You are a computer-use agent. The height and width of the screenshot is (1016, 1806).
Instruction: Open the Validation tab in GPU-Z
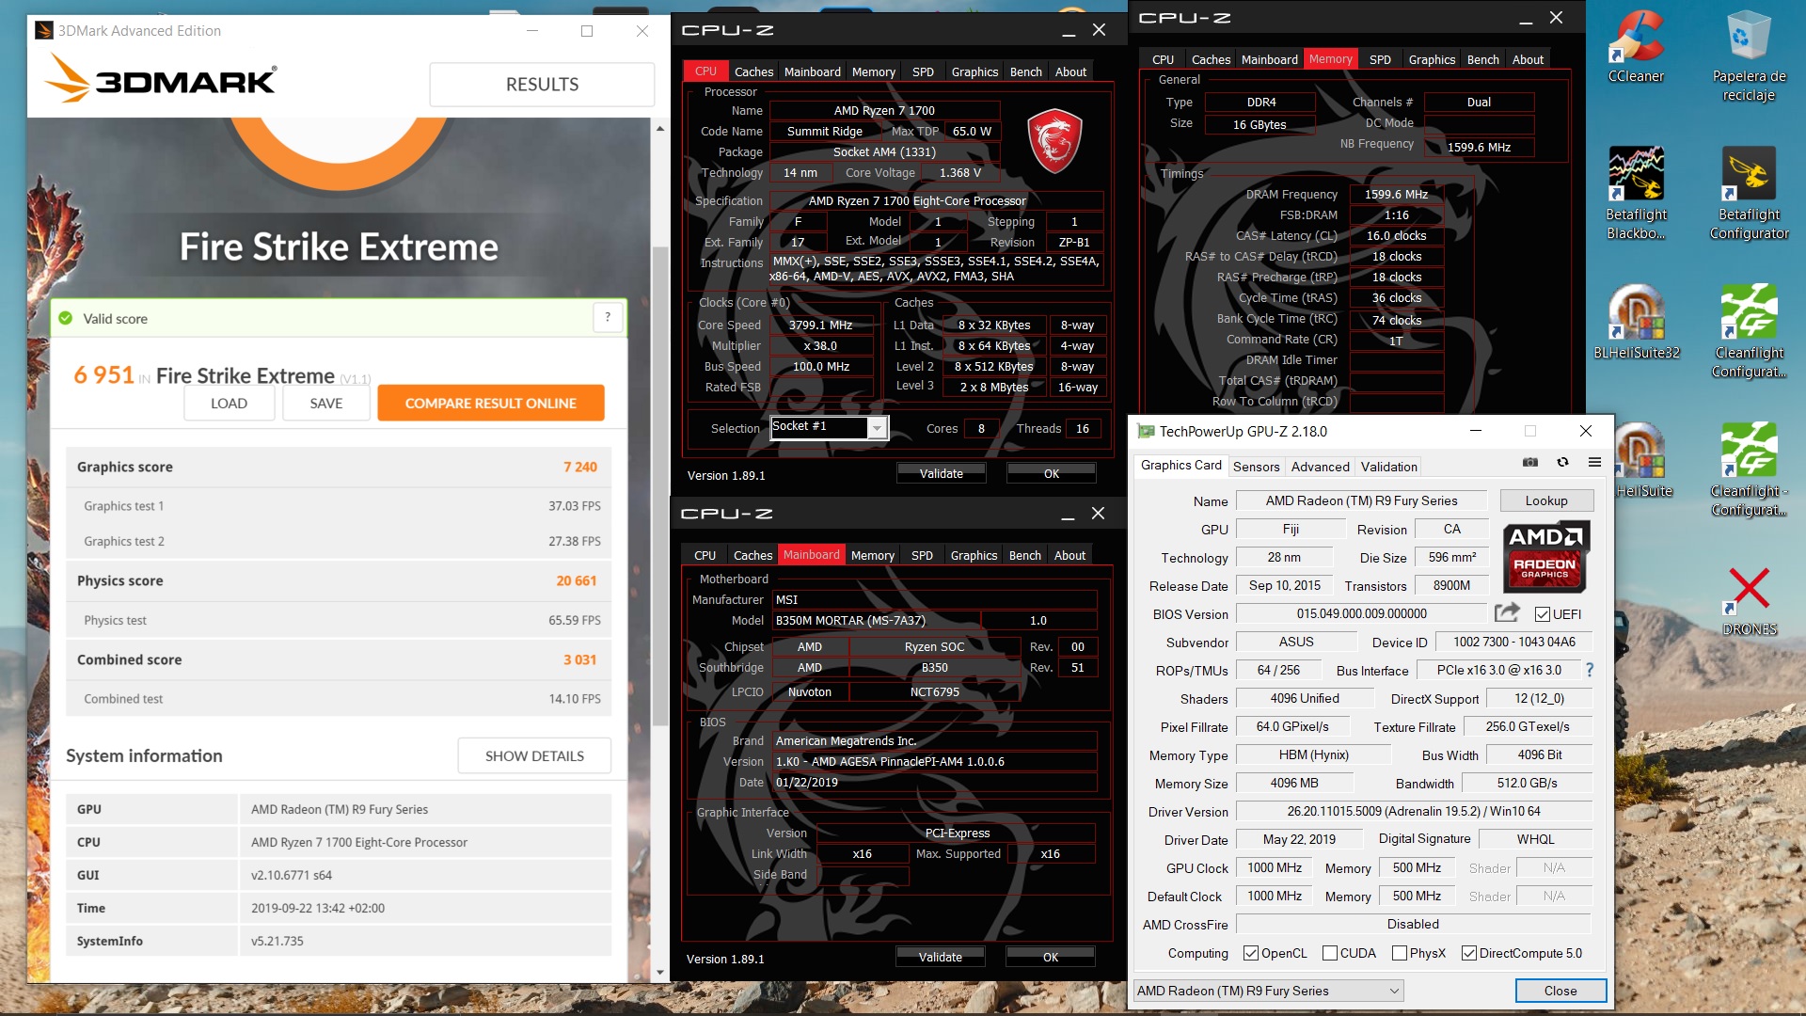[1388, 466]
